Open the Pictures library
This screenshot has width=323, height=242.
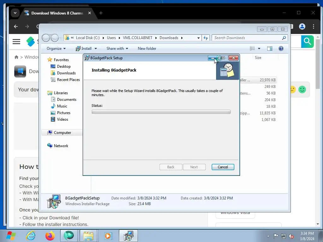[64, 112]
